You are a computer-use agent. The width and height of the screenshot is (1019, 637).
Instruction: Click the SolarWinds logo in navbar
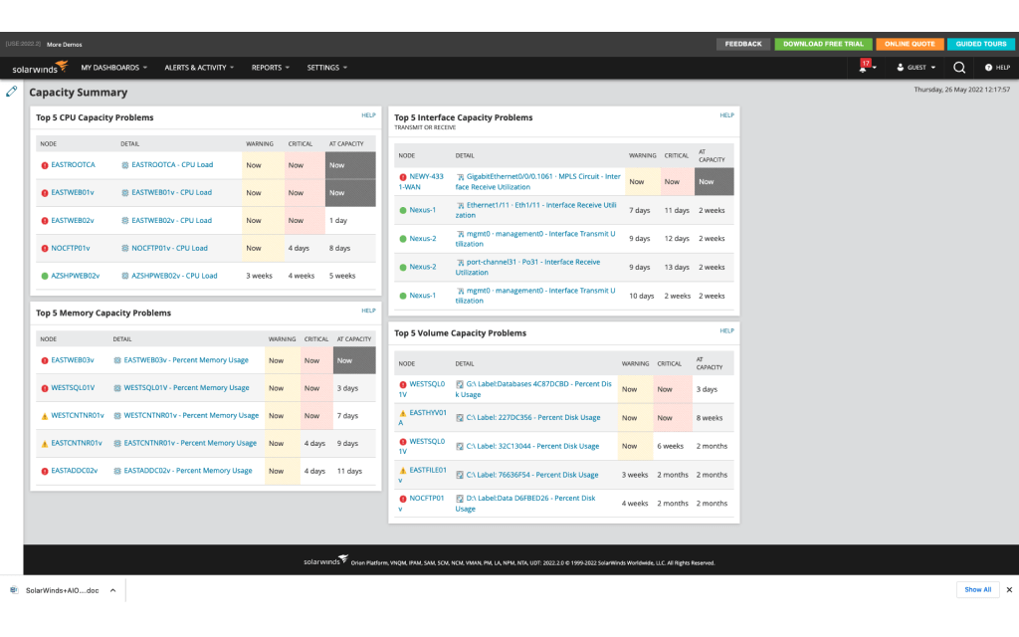pyautogui.click(x=40, y=68)
